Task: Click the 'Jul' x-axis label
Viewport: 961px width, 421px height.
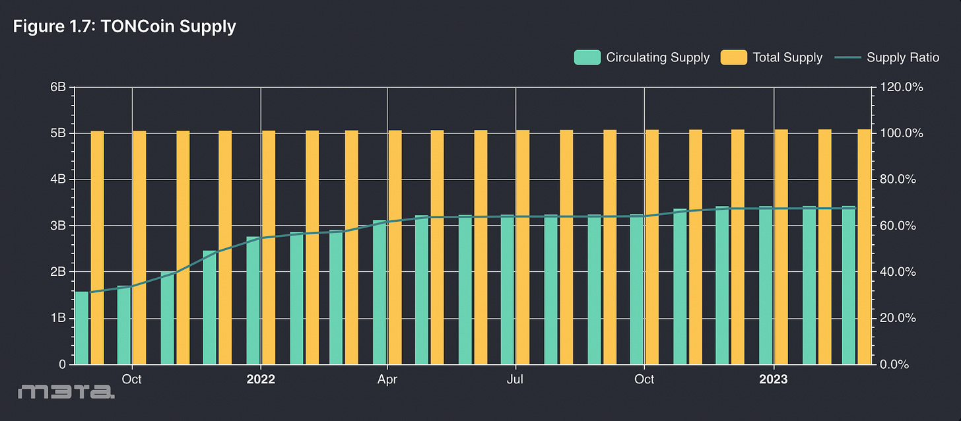Action: point(515,379)
